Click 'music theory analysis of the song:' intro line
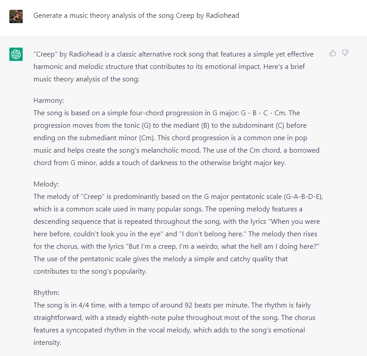 click(86, 79)
